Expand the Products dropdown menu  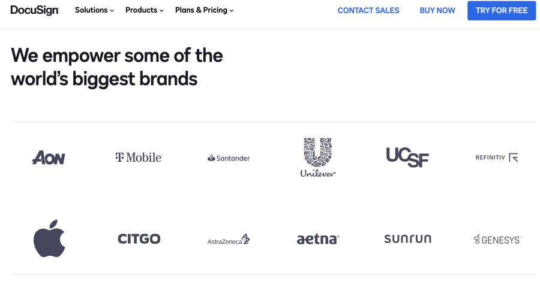coord(144,10)
